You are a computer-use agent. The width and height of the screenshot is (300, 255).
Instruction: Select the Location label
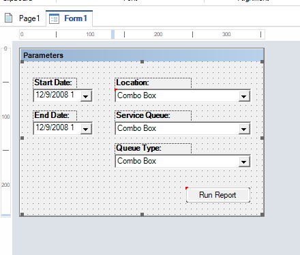153,82
